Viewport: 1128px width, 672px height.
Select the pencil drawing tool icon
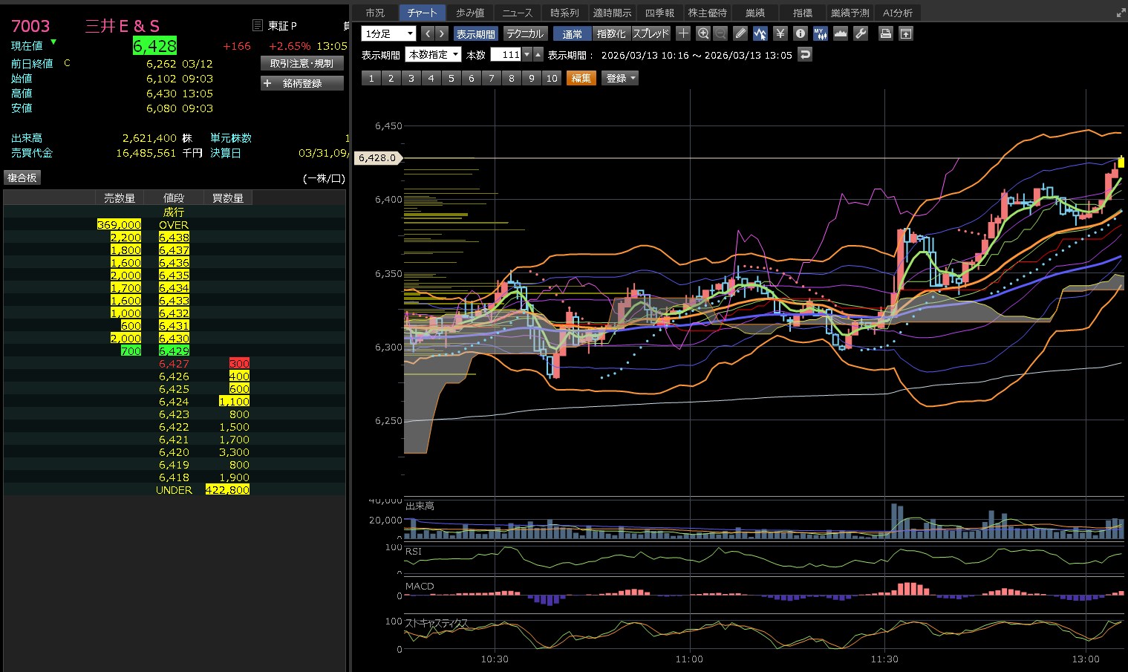point(740,33)
